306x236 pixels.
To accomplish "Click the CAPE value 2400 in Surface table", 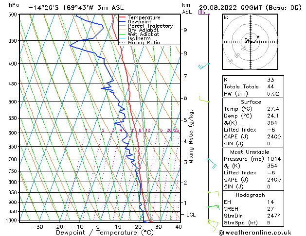I will coord(274,136).
